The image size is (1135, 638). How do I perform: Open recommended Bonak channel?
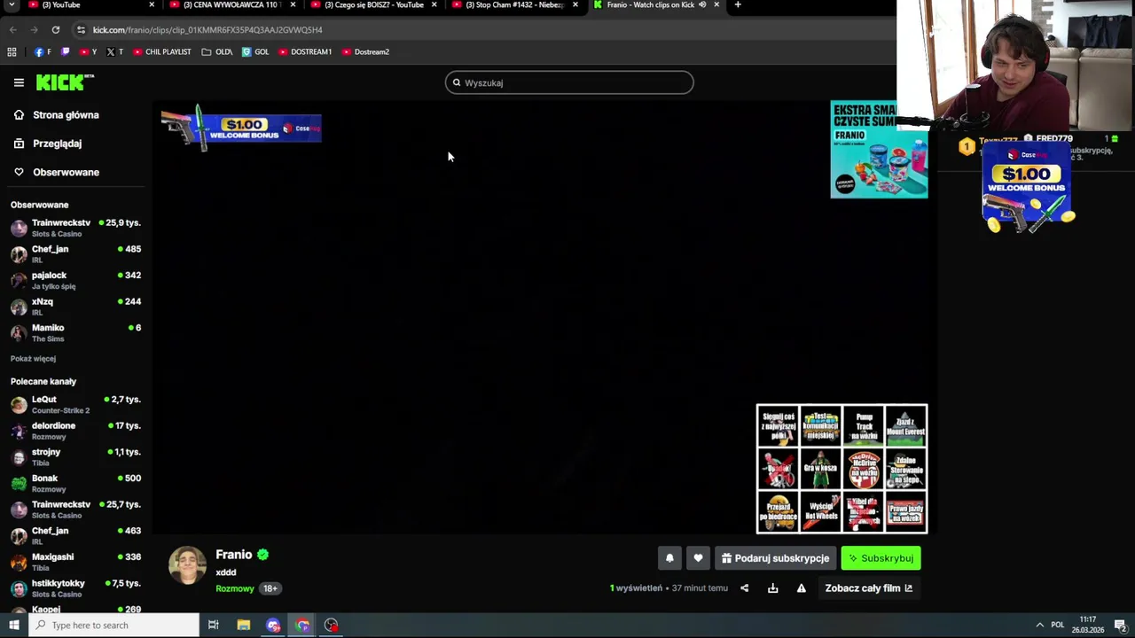coord(75,483)
